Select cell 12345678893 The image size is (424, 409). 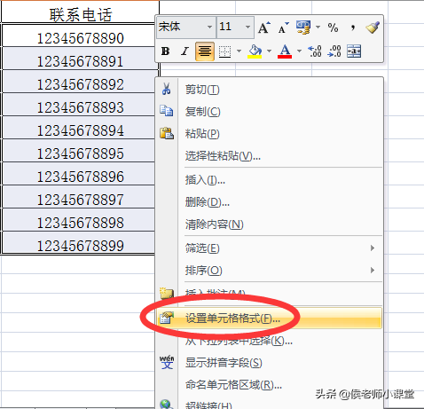tap(79, 105)
